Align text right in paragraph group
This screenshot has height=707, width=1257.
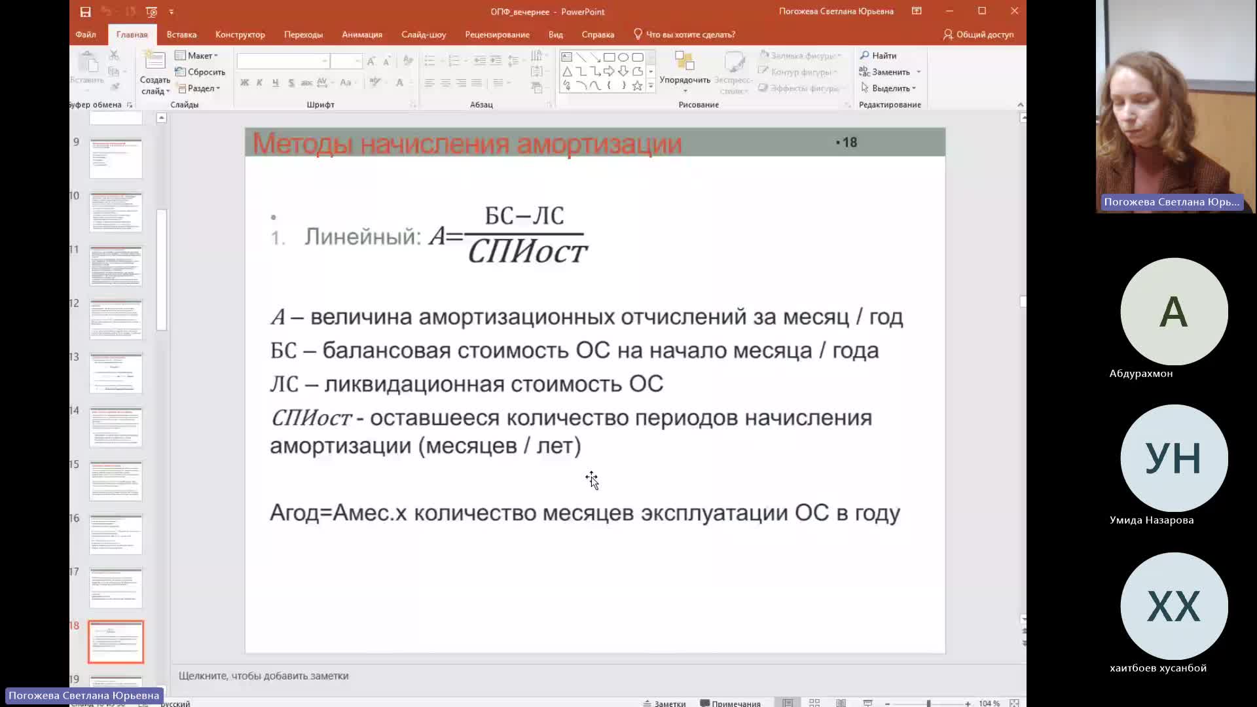(461, 82)
